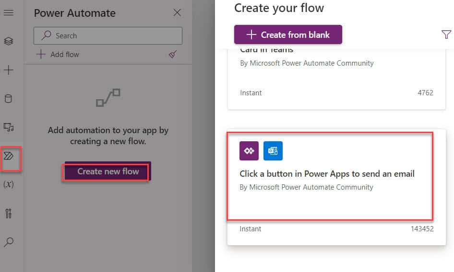
Task: Select the Instant label beside 4762
Action: coord(251,93)
